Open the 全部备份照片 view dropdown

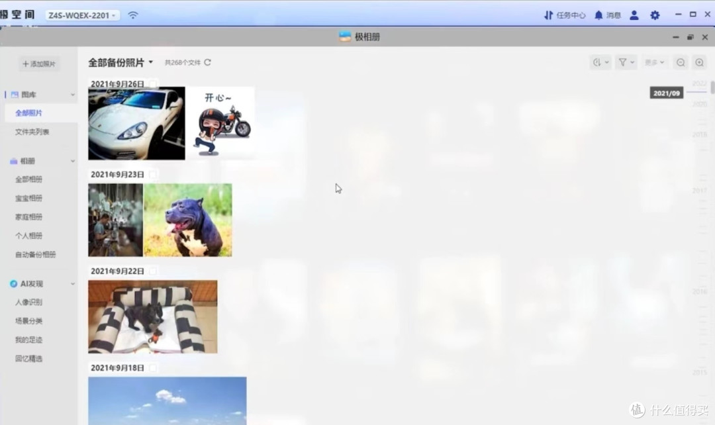(120, 62)
